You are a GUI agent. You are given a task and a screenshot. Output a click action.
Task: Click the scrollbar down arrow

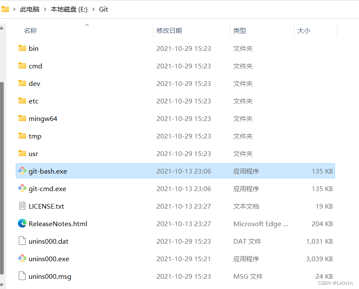(2, 285)
